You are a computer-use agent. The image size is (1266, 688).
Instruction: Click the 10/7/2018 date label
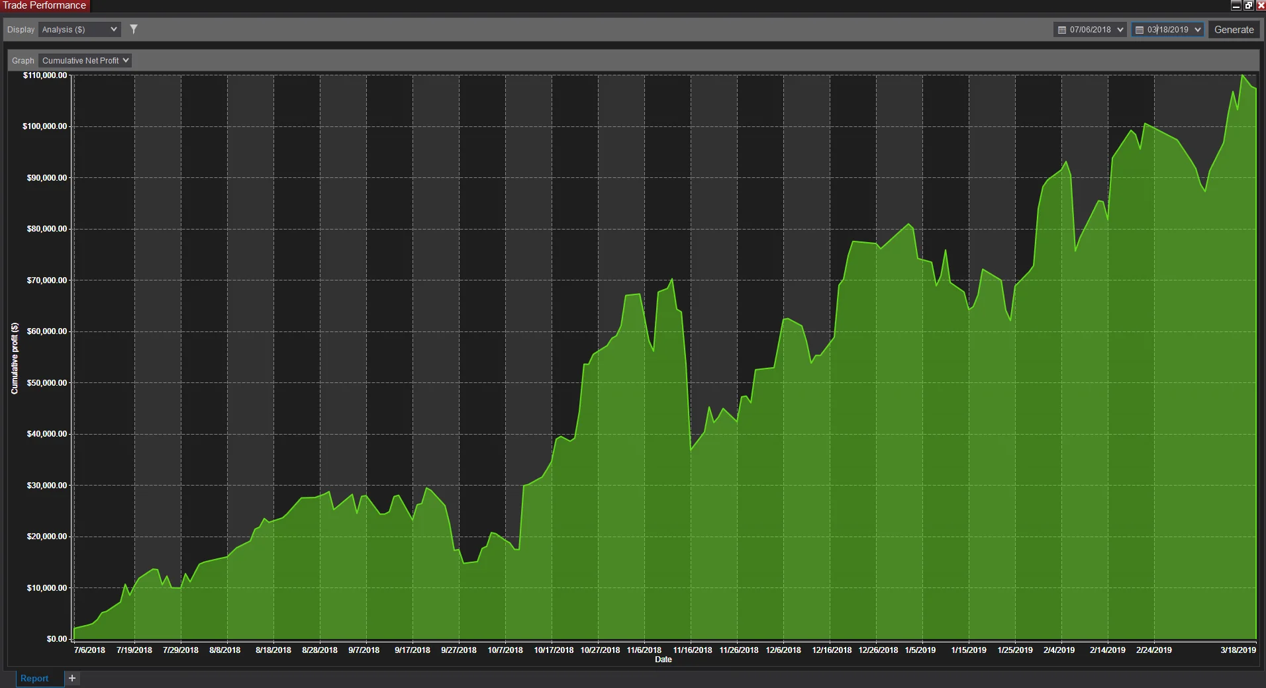505,650
